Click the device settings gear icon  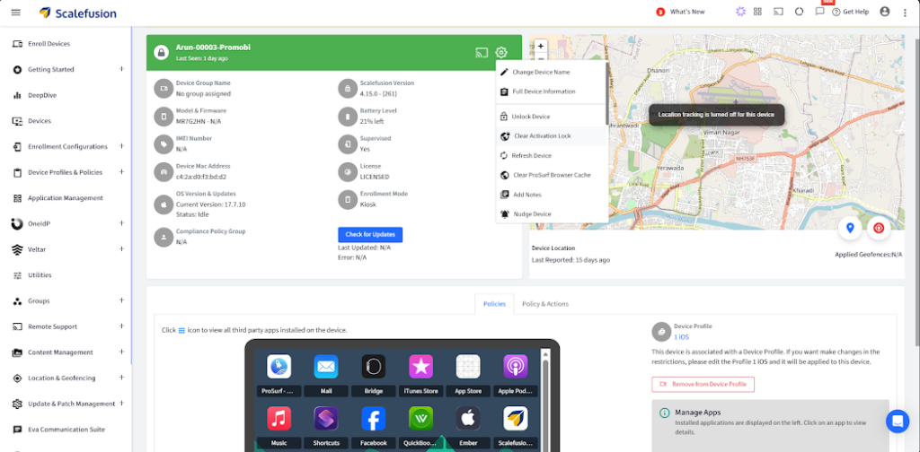[x=501, y=52]
